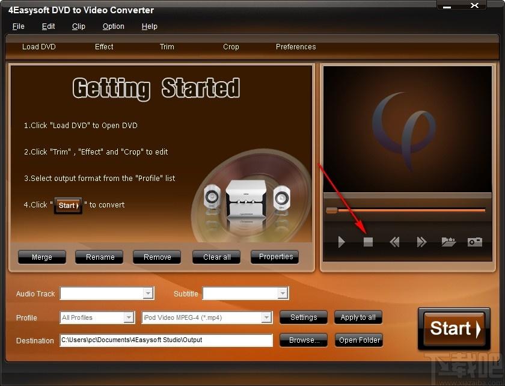Click the large Start convert button
The image size is (505, 386).
[454, 329]
